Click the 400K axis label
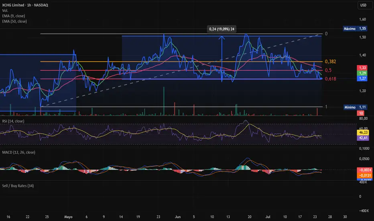Screen dimensions: 374x221 [363, 182]
